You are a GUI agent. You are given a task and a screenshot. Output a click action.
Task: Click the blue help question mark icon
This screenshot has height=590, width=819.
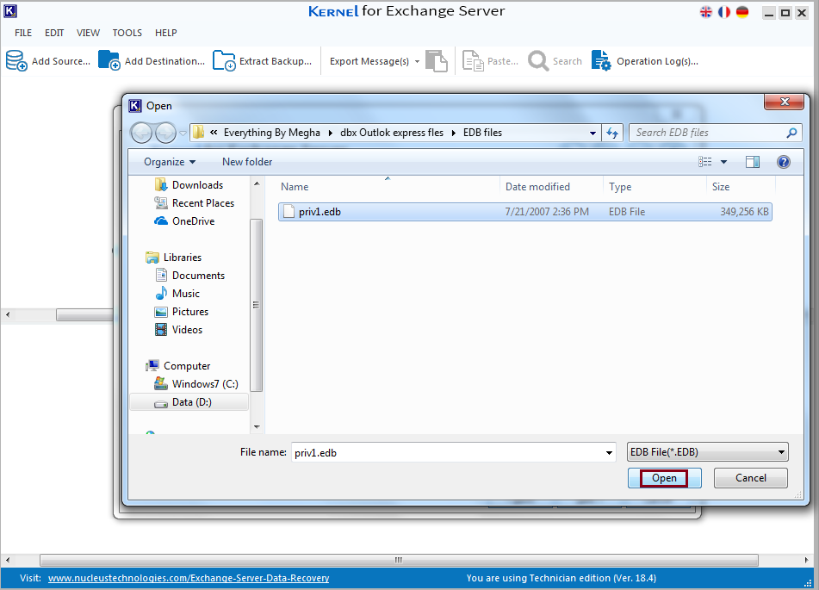783,162
